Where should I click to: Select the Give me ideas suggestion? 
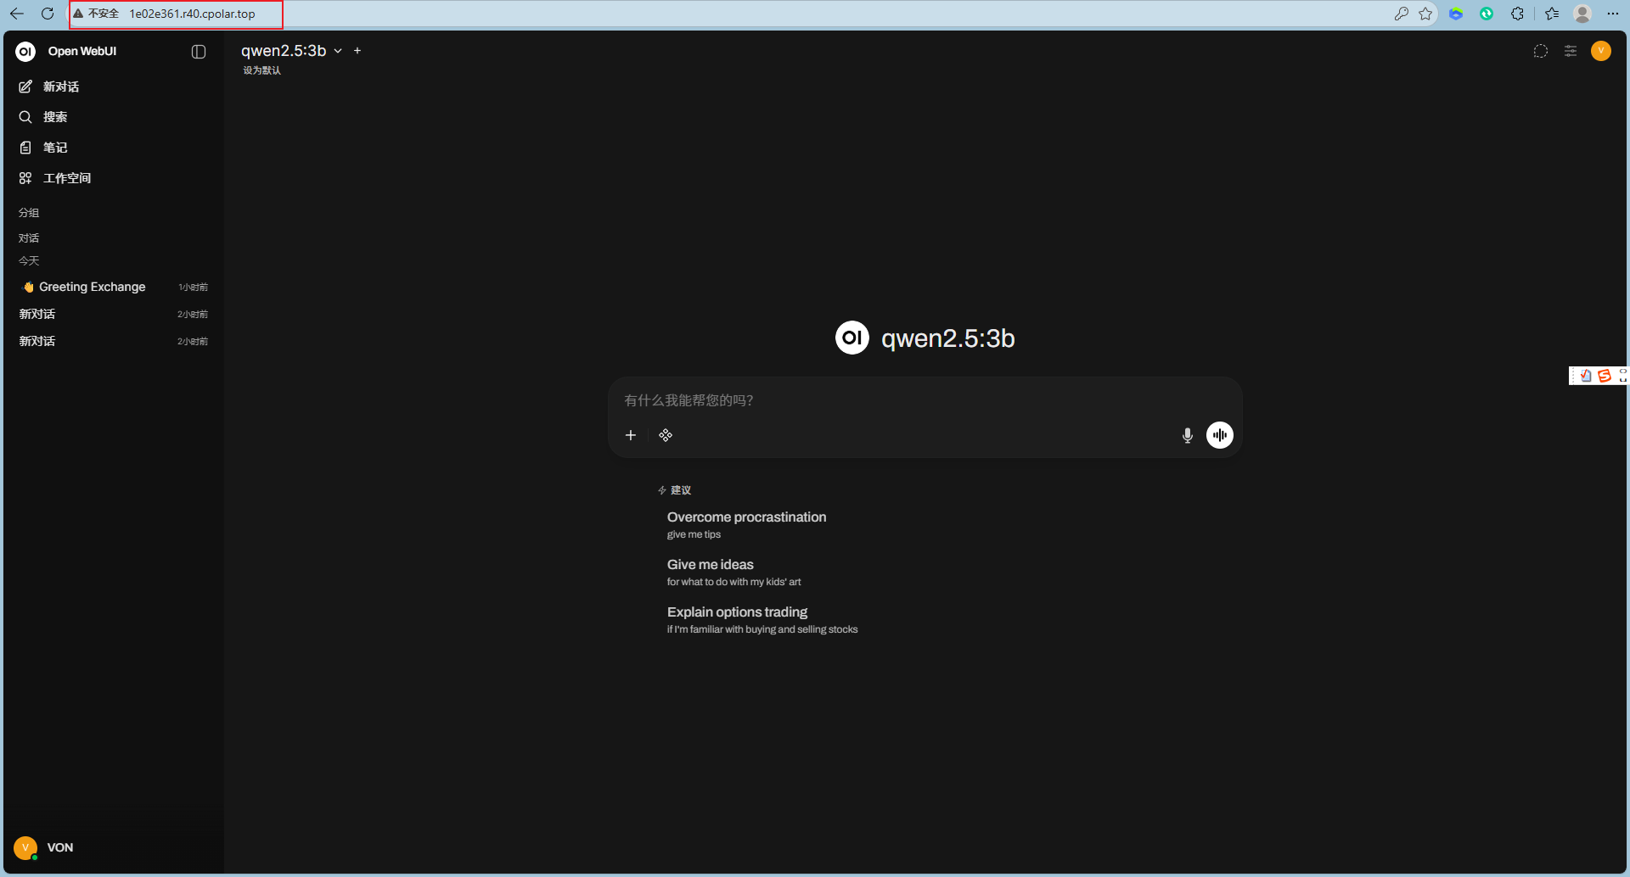[733, 572]
